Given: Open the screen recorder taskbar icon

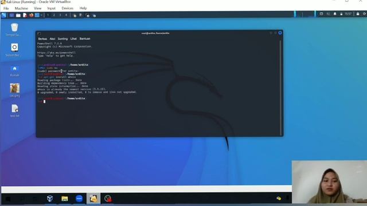Looking at the screenshot, I should tap(108, 199).
